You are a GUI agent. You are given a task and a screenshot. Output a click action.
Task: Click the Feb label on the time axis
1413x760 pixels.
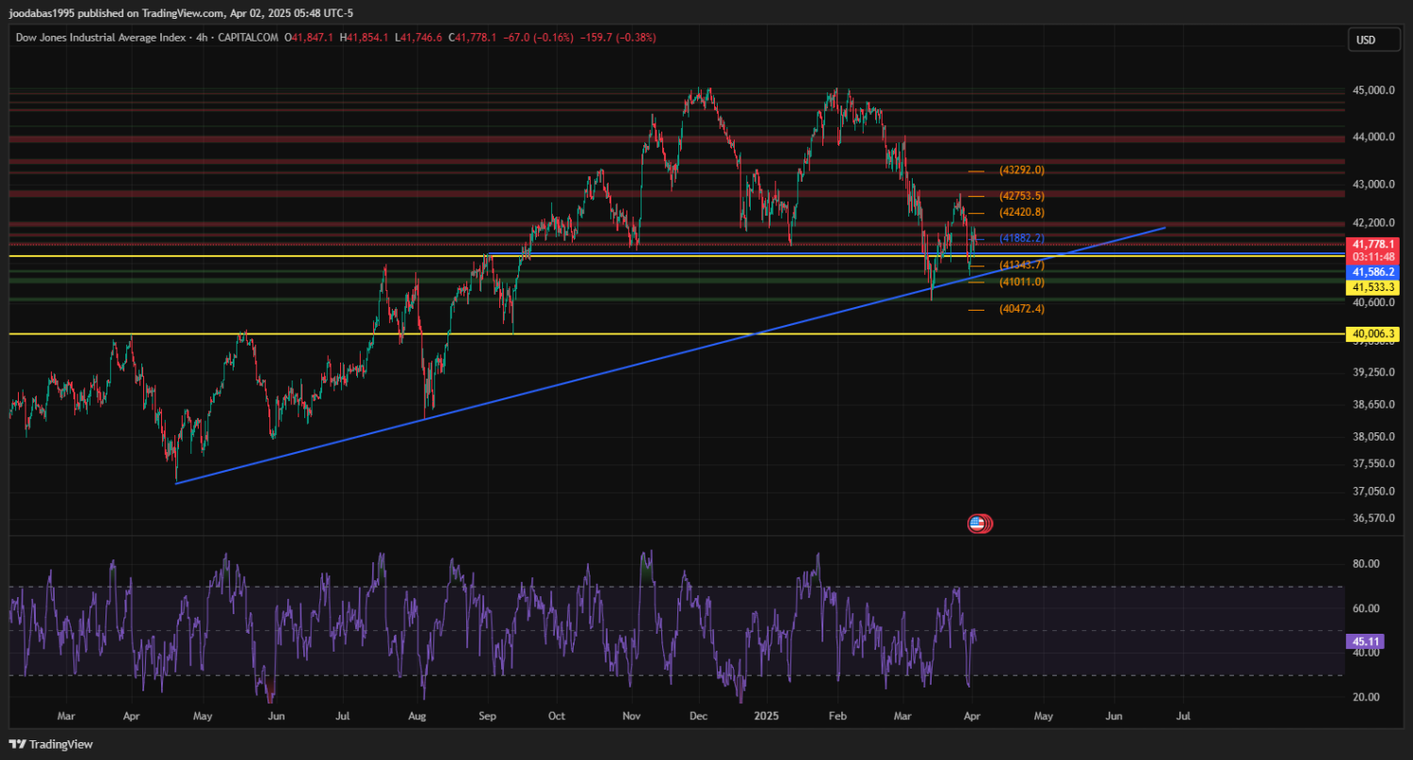point(837,716)
